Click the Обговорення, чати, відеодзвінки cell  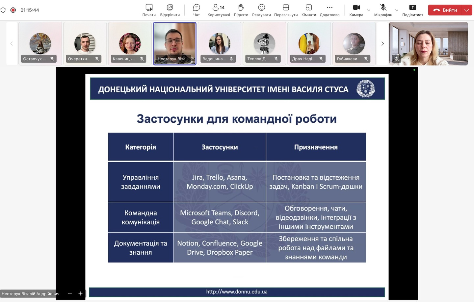[316, 217]
